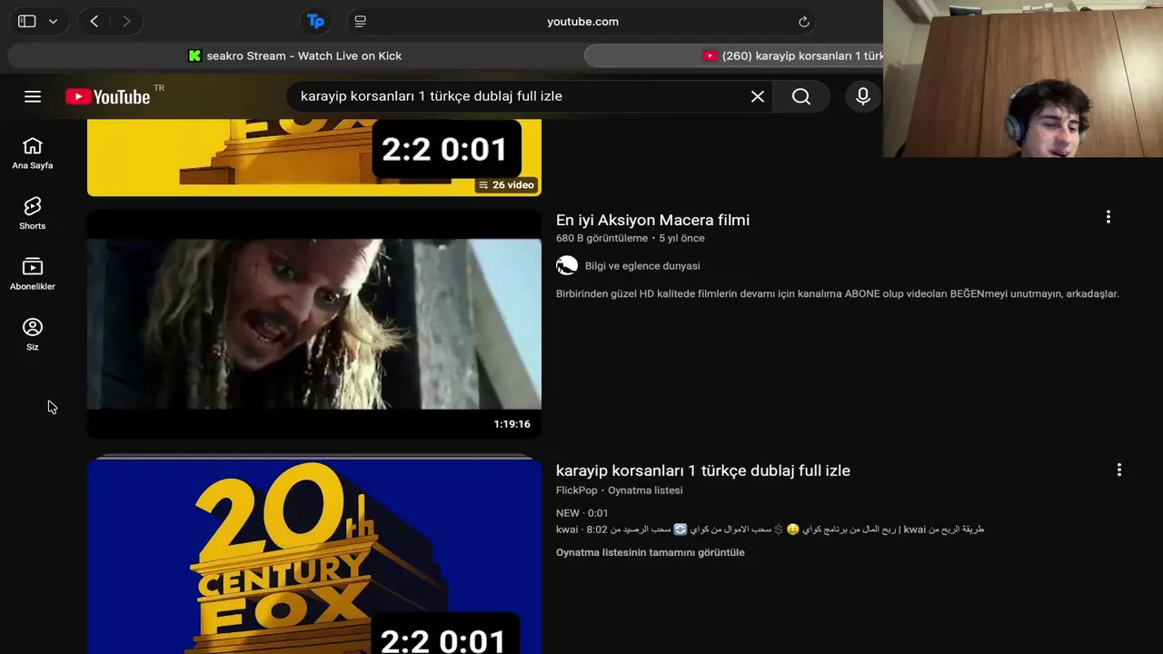
Task: Open Abonelikler in the sidebar
Action: click(33, 274)
